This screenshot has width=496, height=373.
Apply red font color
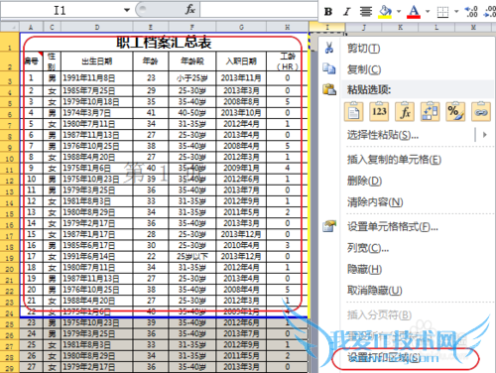point(414,12)
